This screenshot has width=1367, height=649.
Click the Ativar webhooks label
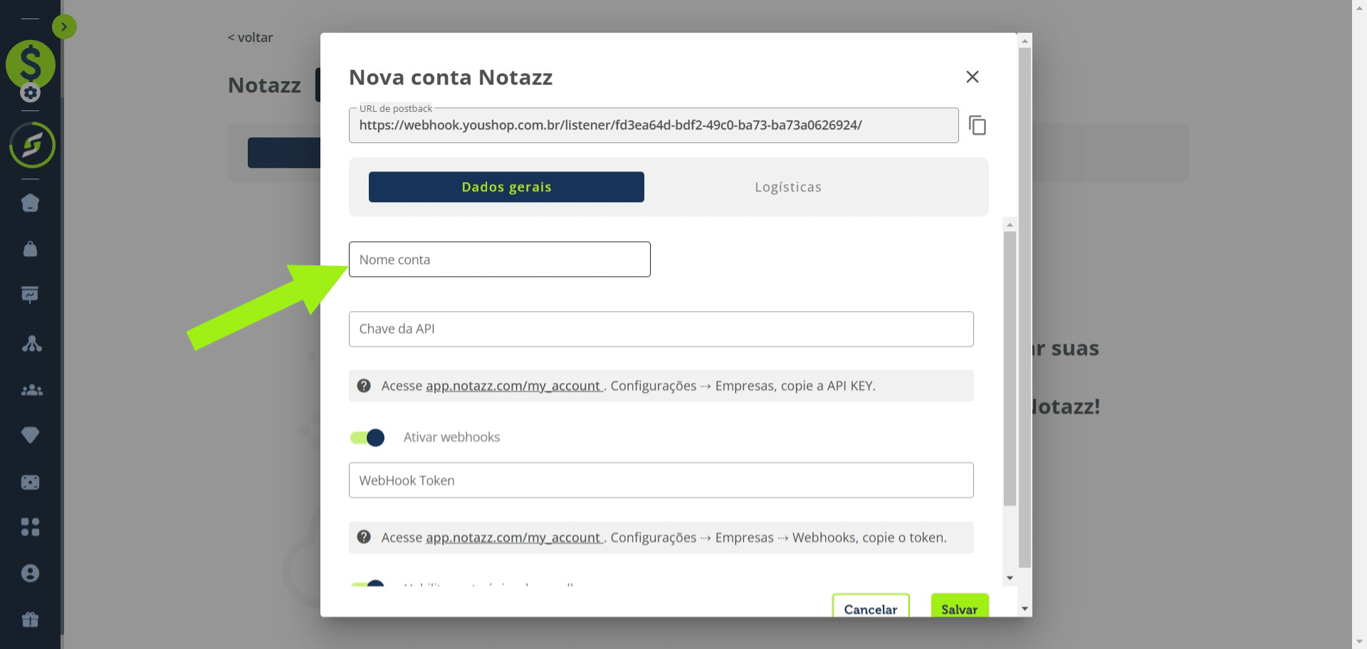pyautogui.click(x=451, y=437)
